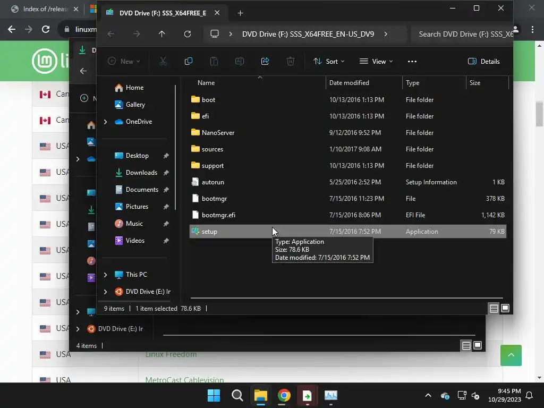
Task: Open Google Chrome from the taskbar
Action: click(284, 395)
